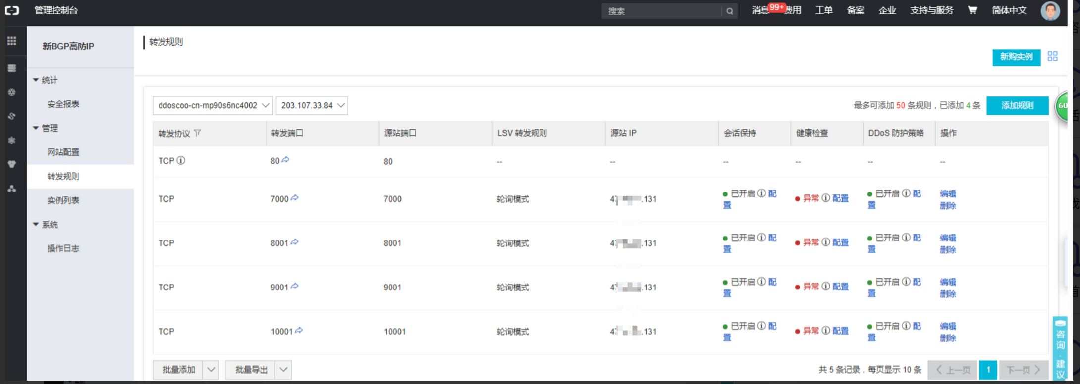Click the redirect arrow beside port 8001
Screen dimensions: 1080x384
click(295, 242)
